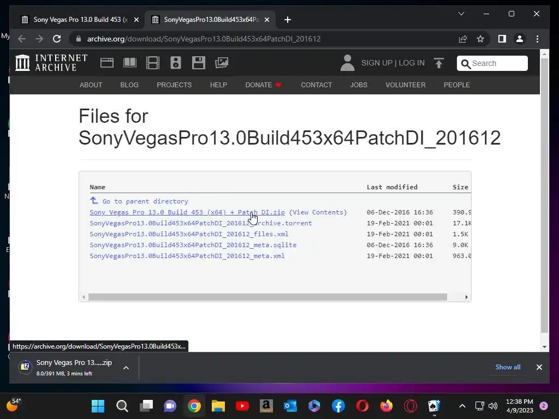Open Amazon taskbar icon
Image resolution: width=559 pixels, height=419 pixels.
pyautogui.click(x=266, y=406)
